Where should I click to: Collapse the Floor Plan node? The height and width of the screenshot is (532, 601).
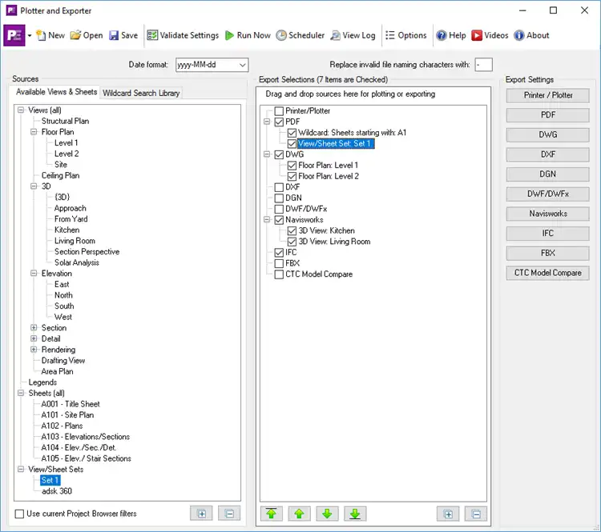point(34,132)
